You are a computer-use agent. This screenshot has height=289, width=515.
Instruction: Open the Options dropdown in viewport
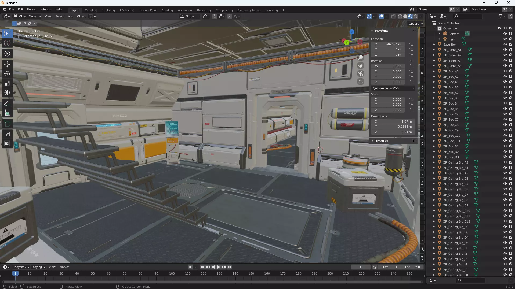point(416,24)
